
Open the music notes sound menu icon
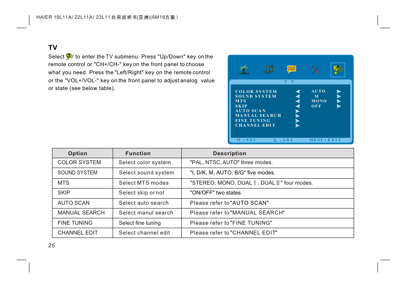coord(267,70)
